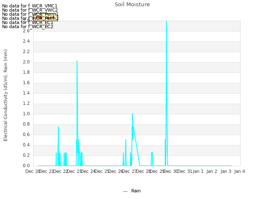
Task: Click the 1.0 y-axis tick label
Action: point(26,114)
